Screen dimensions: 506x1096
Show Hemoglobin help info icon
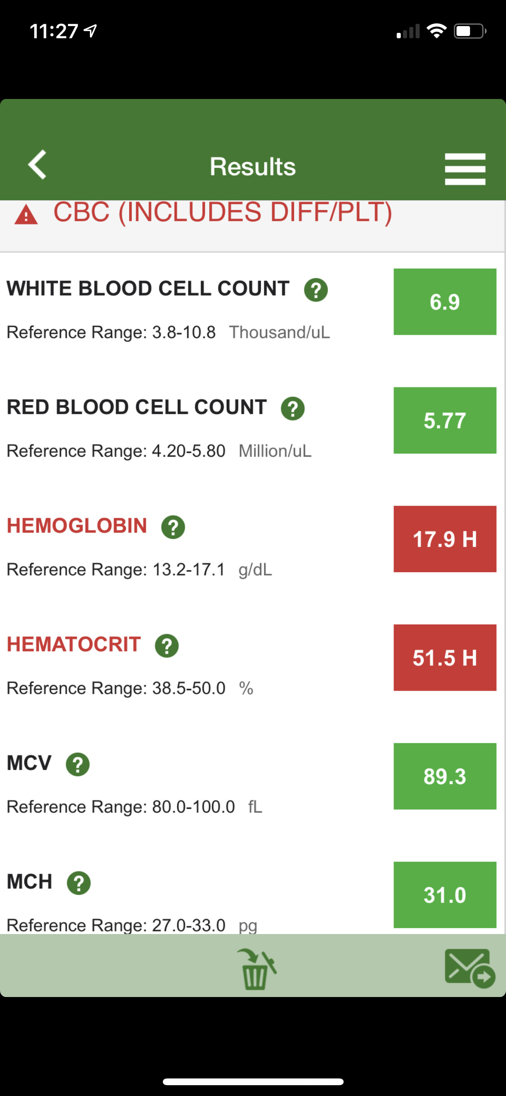click(x=173, y=527)
